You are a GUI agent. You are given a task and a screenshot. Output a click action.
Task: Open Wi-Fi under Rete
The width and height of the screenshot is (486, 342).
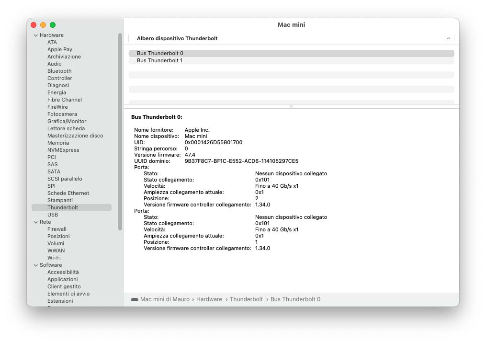click(54, 258)
